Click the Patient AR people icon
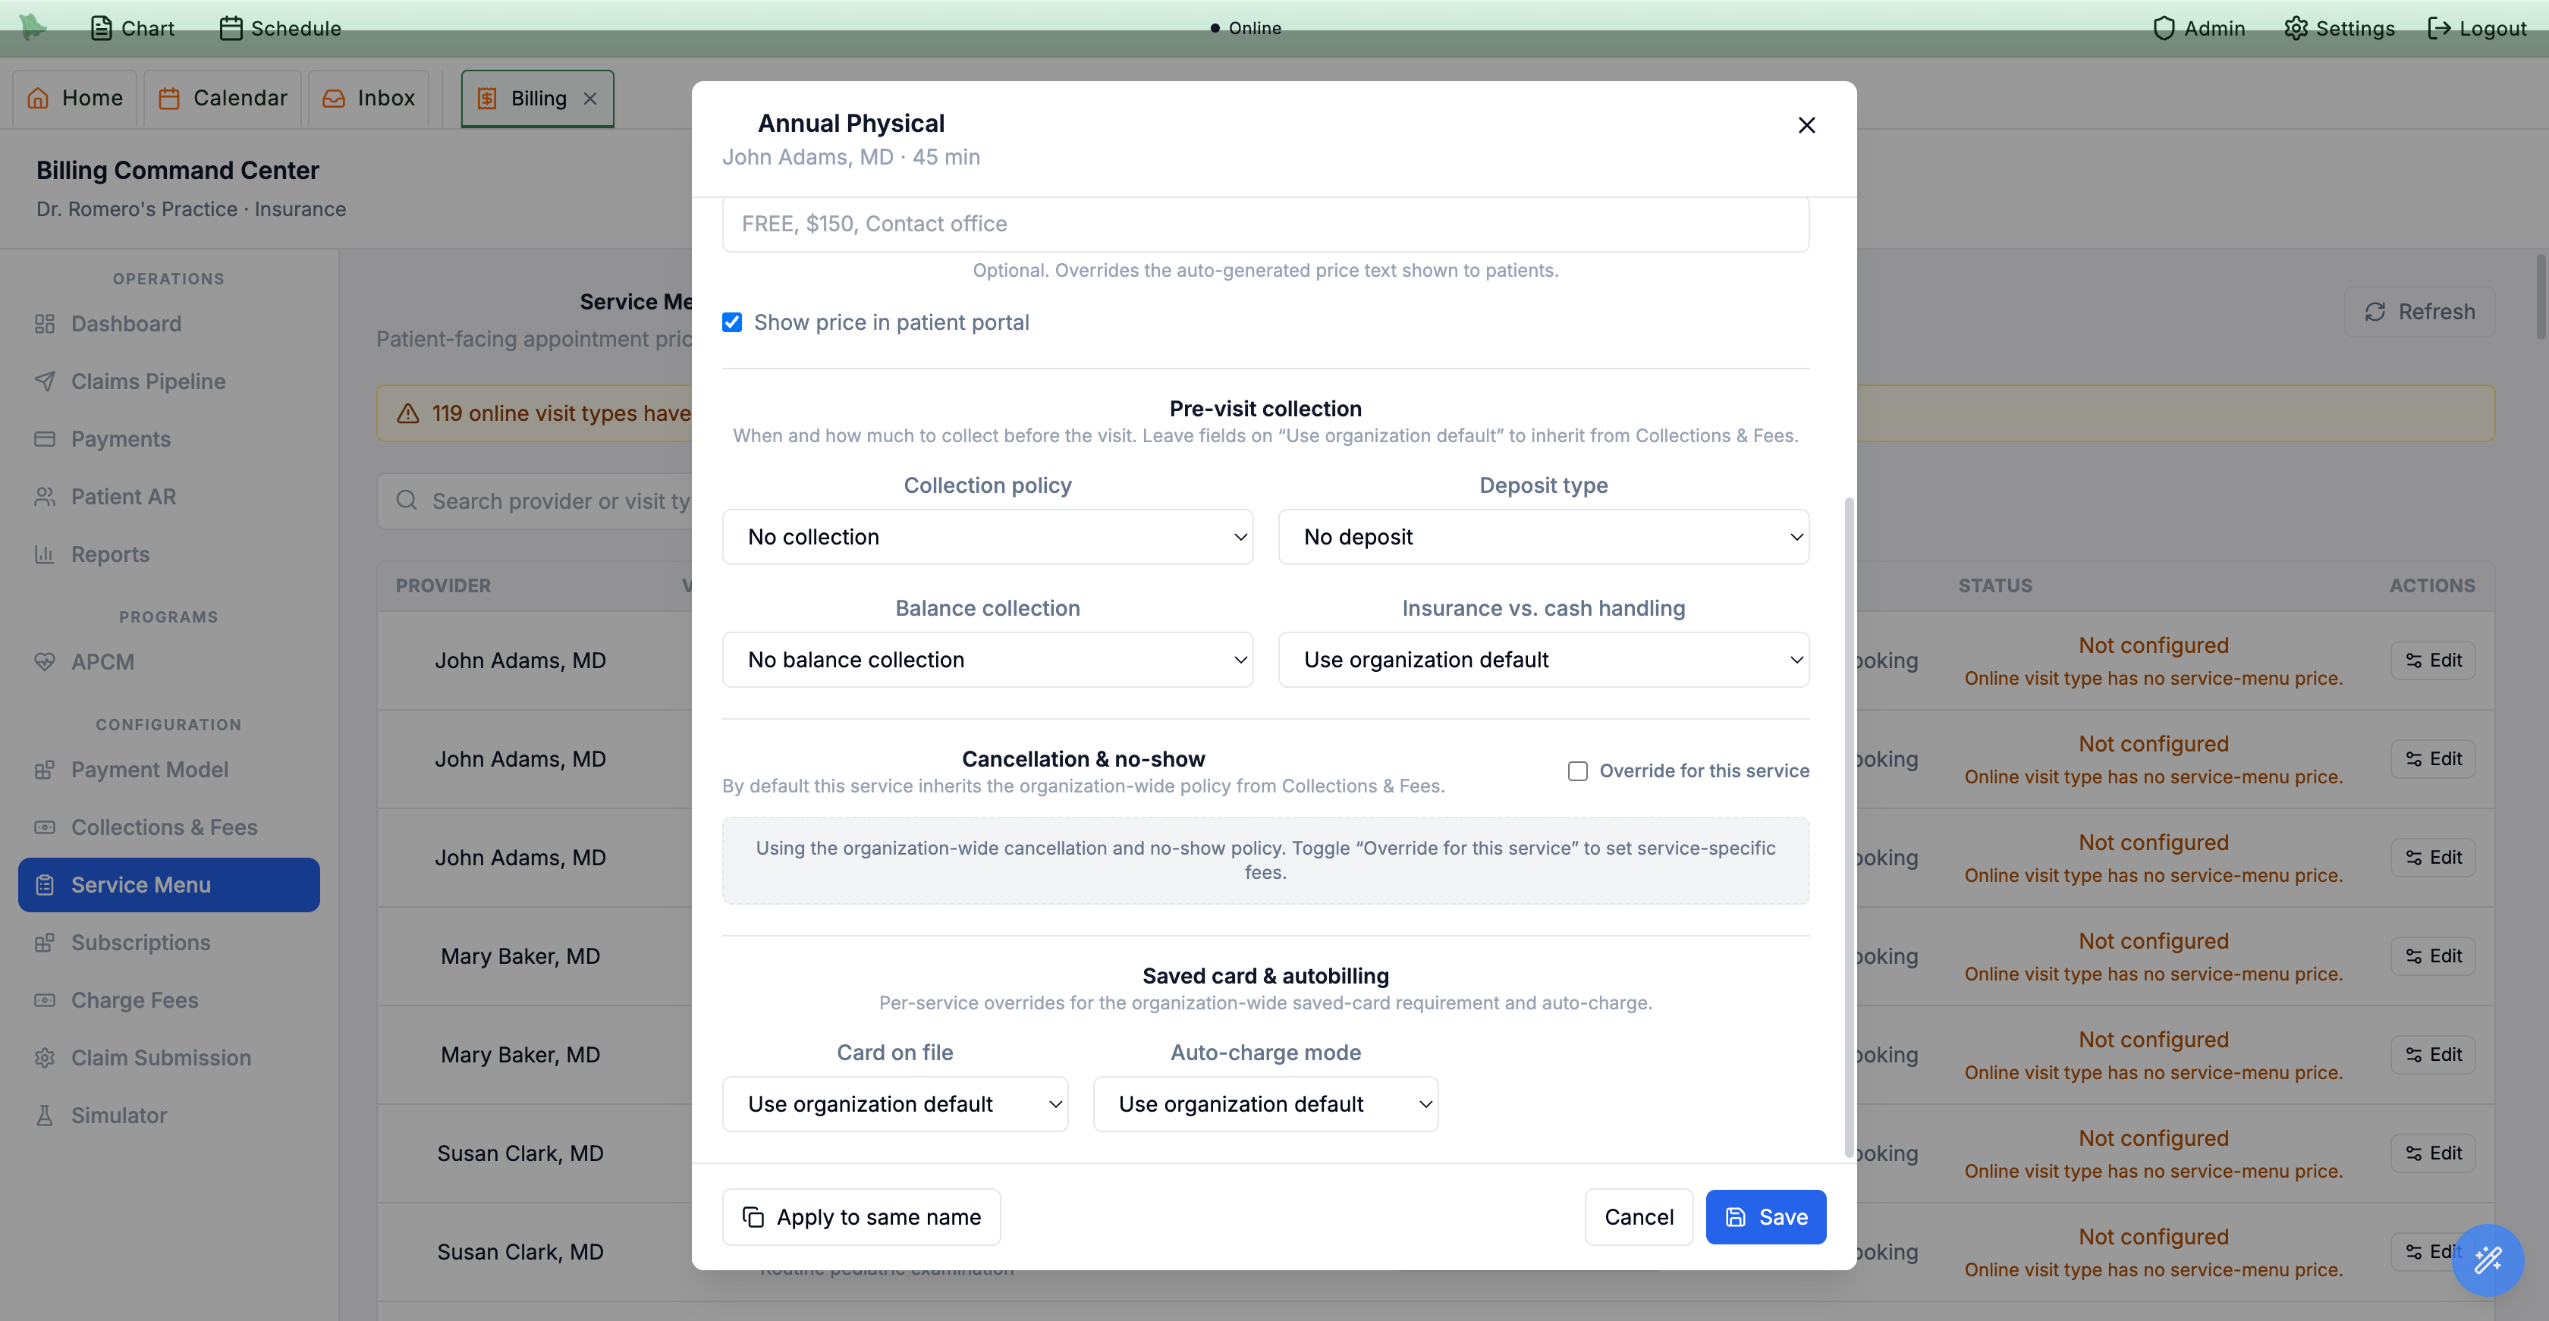Screen dimensions: 2549x1321 click(x=45, y=497)
